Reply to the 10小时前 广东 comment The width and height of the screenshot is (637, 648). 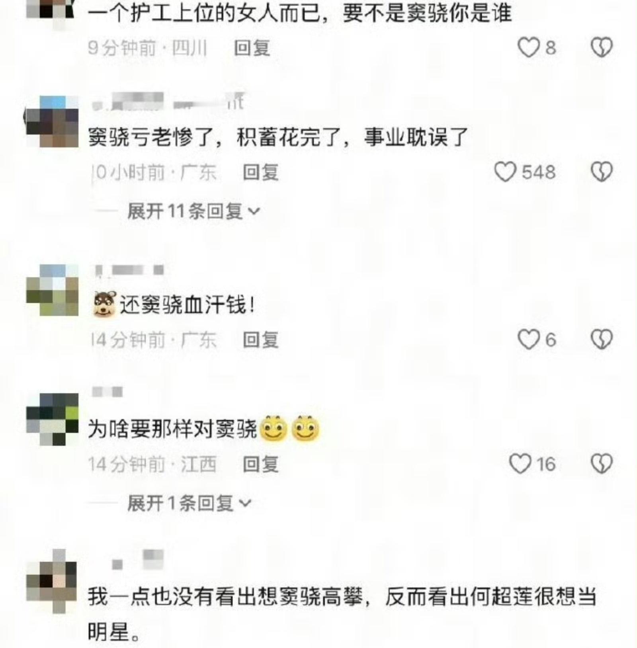click(261, 172)
